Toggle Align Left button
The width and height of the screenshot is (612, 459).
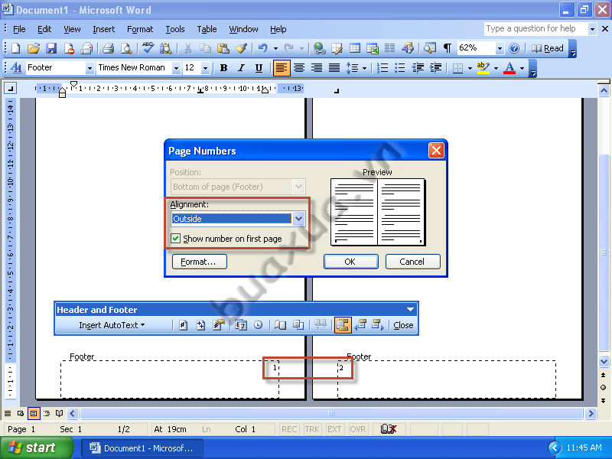[x=281, y=68]
